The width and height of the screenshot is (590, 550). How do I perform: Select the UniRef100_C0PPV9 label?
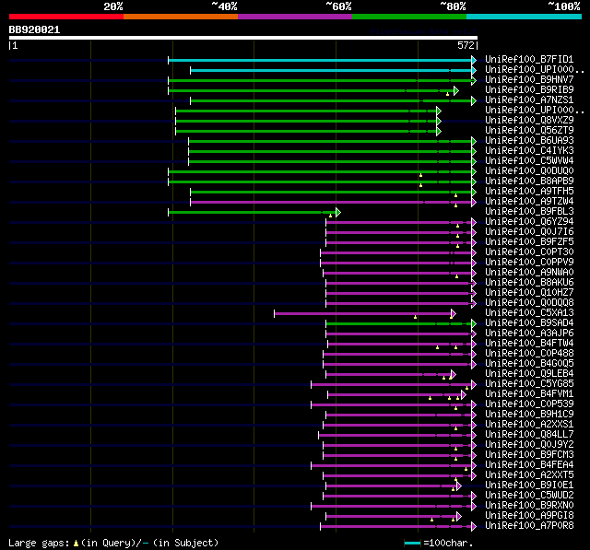[529, 263]
